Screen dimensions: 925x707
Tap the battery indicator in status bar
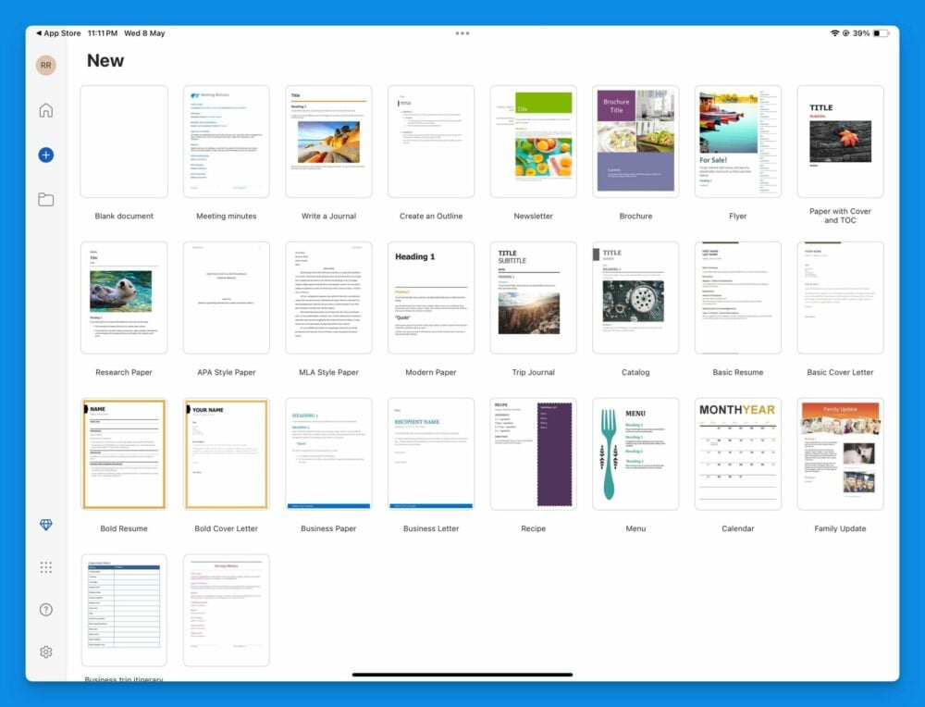[x=881, y=33]
